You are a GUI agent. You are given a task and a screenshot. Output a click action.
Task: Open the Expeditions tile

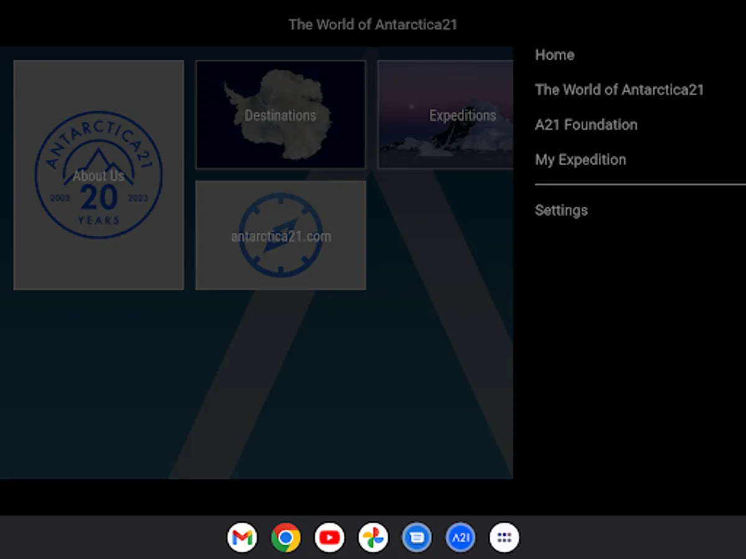[x=446, y=114]
